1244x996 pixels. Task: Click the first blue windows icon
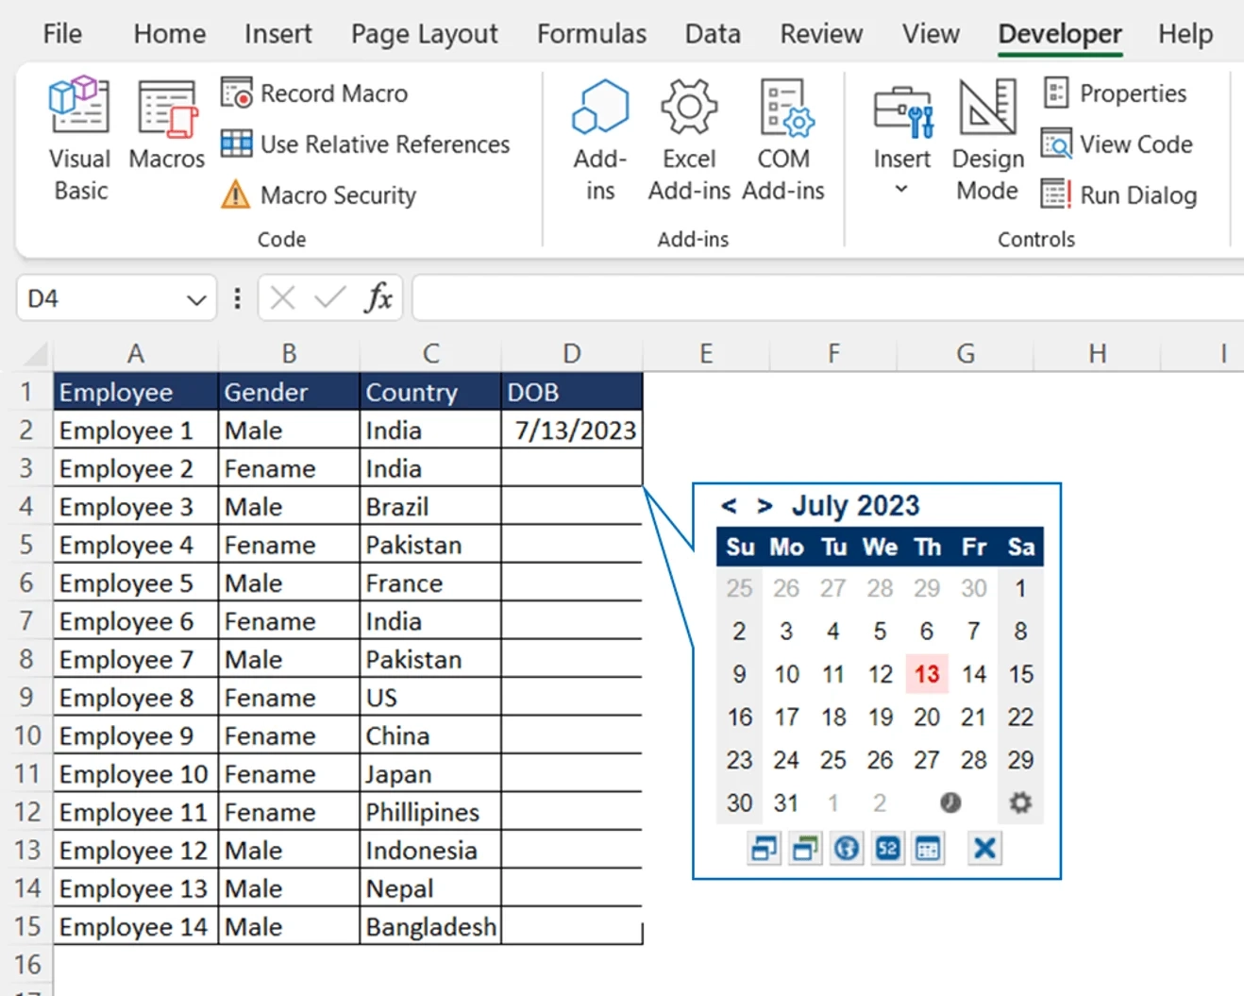764,849
